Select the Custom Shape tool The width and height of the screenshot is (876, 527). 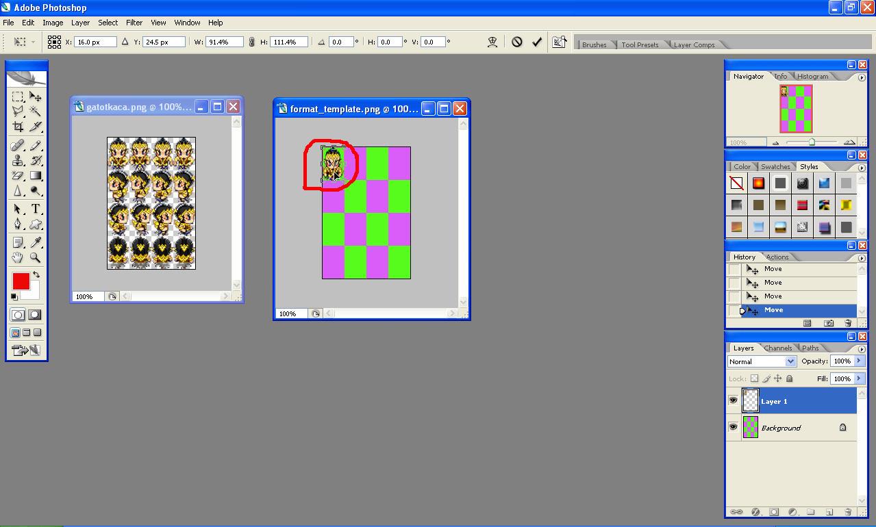pyautogui.click(x=35, y=224)
